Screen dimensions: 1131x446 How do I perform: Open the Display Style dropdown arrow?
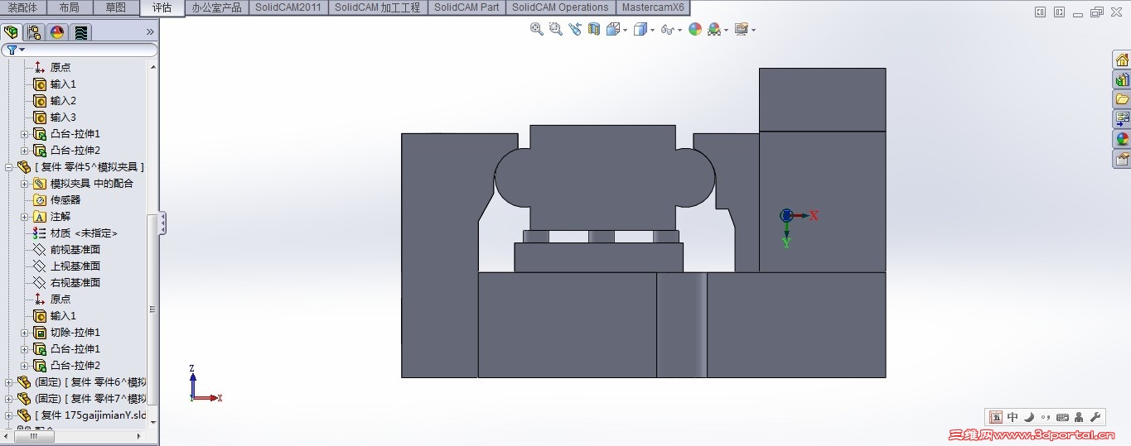652,31
